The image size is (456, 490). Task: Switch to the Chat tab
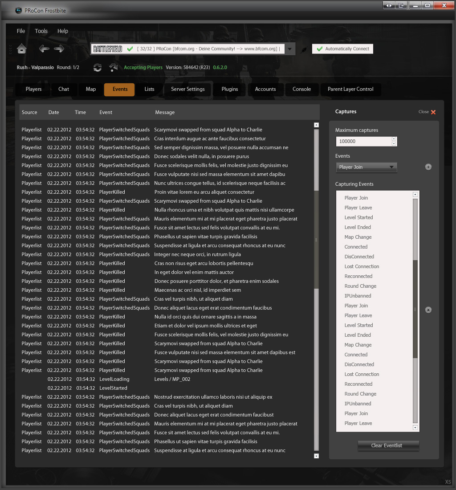tap(64, 90)
